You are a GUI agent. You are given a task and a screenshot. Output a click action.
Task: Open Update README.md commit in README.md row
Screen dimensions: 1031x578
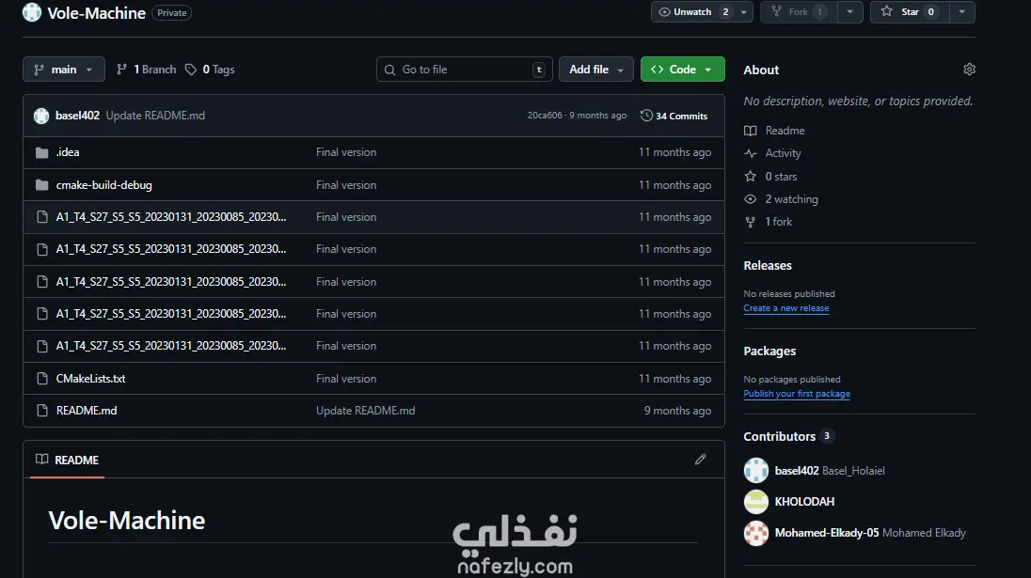pos(366,411)
